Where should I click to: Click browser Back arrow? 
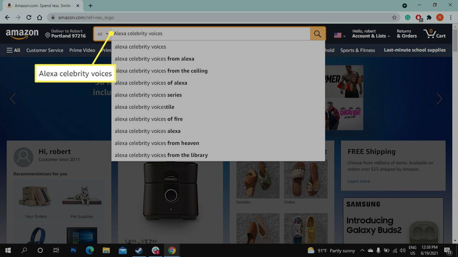pos(7,17)
